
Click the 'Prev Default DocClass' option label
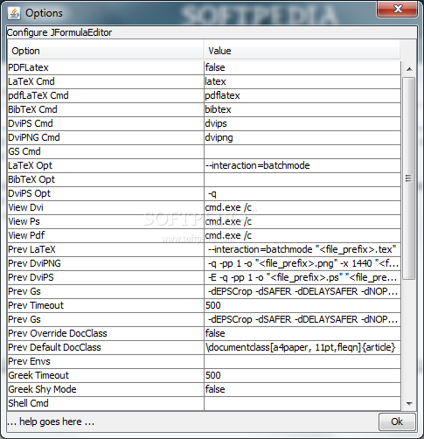[54, 347]
